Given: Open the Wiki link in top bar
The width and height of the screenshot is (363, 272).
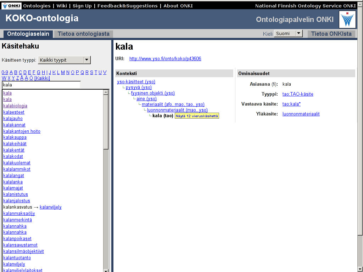Looking at the screenshot, I should pos(62,6).
